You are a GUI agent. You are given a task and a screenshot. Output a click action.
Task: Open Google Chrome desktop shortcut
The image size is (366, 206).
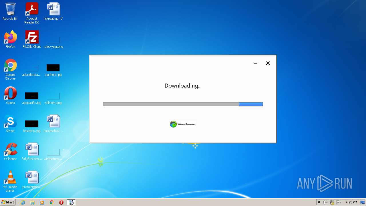[x=10, y=69]
